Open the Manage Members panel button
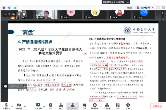This screenshot has width=166, height=110. (73, 106)
